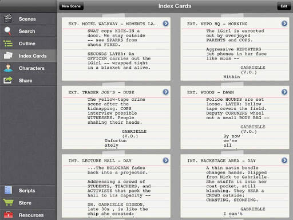Click the Resources red toolbox icon
Screen dimensions: 293x220
(x=8, y=215)
